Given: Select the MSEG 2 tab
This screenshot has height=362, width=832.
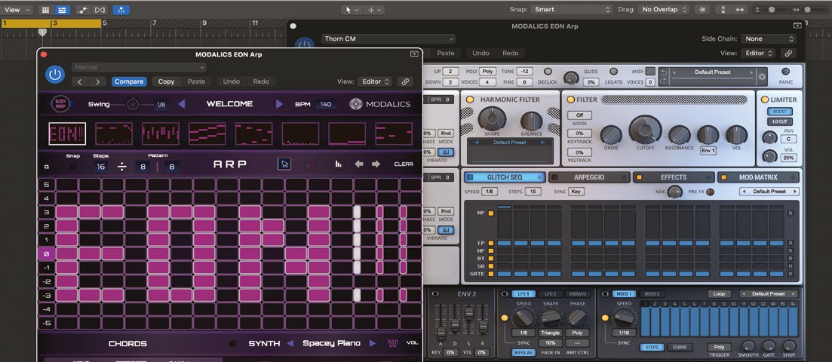Looking at the screenshot, I should click(651, 294).
